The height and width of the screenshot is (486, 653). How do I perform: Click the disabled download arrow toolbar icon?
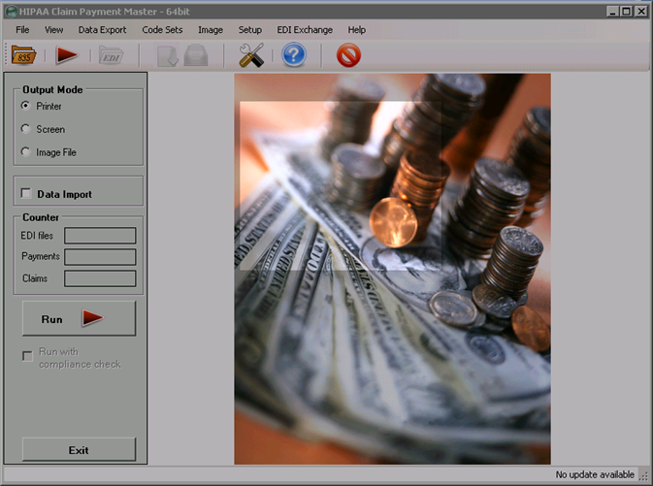(x=167, y=55)
